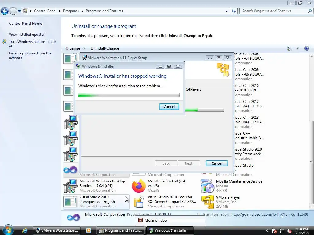Click Mozilla Maintenance Service entry name
314x235 pixels.
[x=239, y=181]
